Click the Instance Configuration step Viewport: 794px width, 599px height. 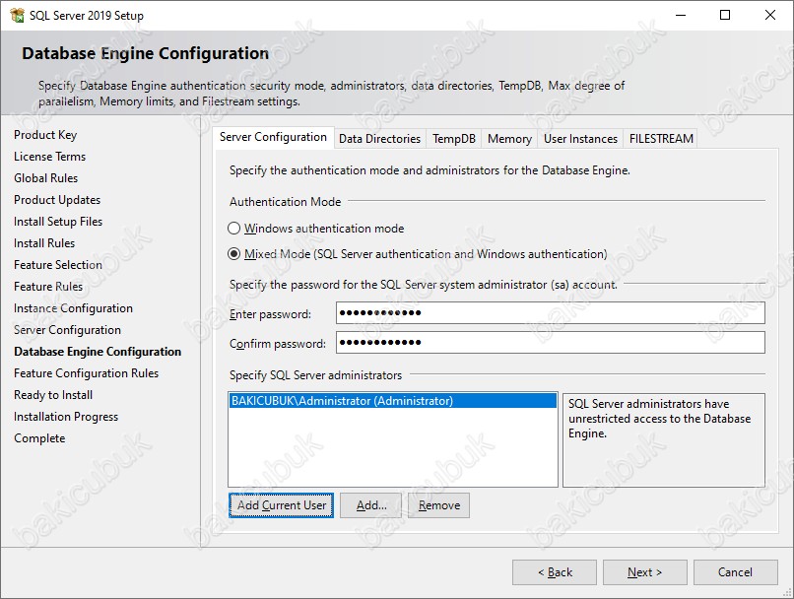[x=74, y=308]
